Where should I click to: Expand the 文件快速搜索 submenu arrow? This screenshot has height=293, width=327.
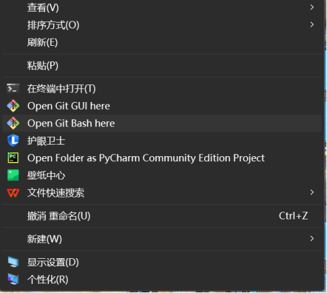pos(312,192)
